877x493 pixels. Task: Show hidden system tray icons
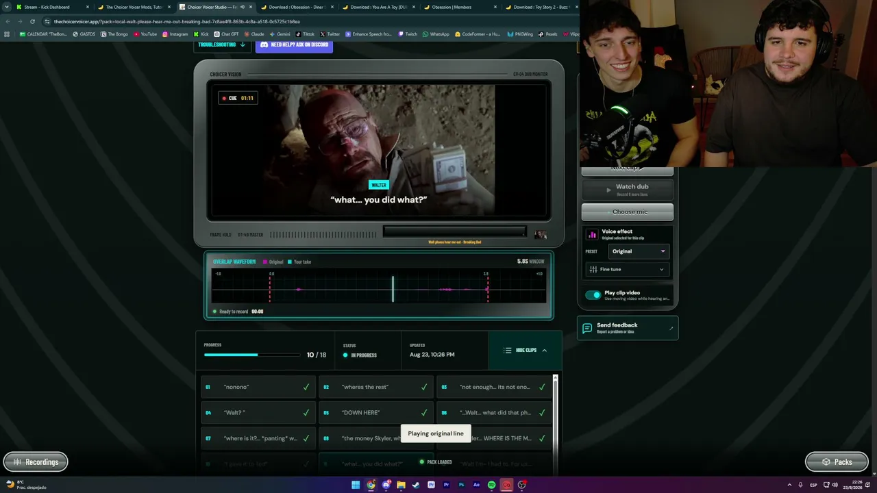click(789, 485)
